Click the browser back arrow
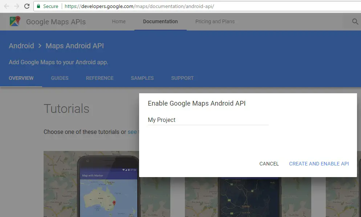361x217 pixels. click(x=7, y=6)
